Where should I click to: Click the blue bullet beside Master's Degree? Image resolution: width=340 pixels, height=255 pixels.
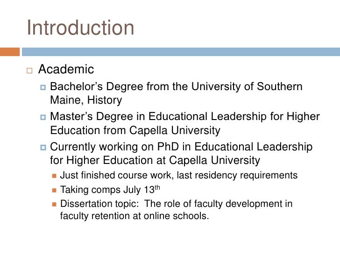point(43,117)
